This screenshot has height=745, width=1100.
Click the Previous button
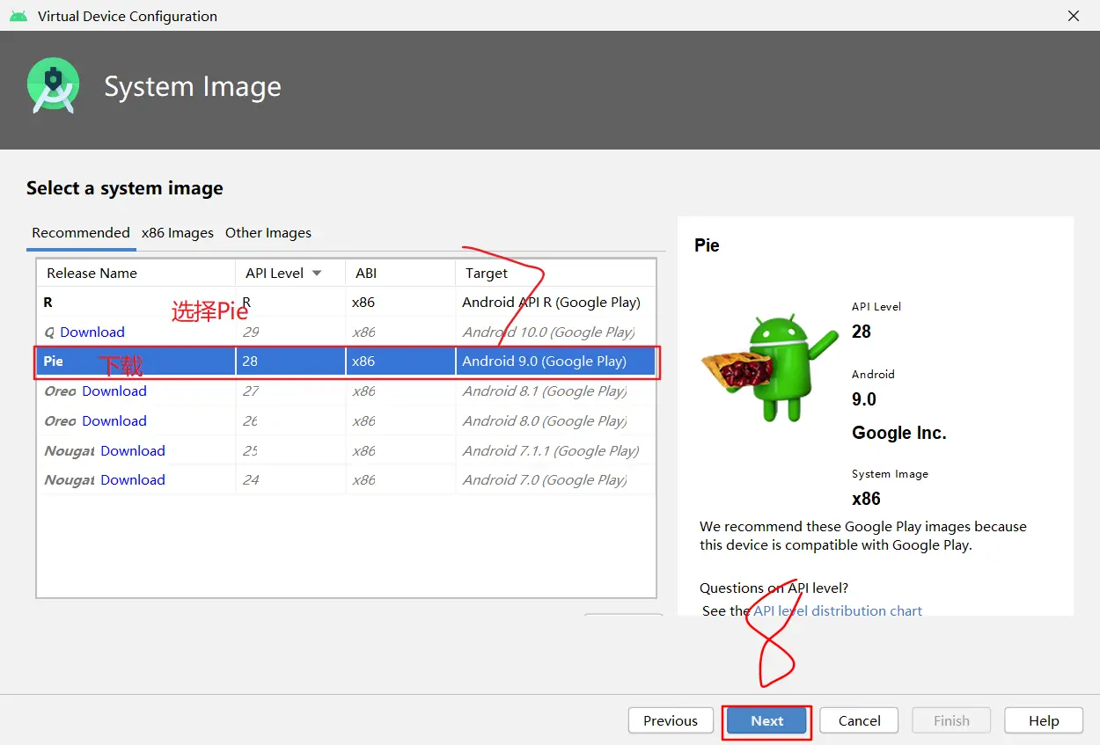pos(671,720)
